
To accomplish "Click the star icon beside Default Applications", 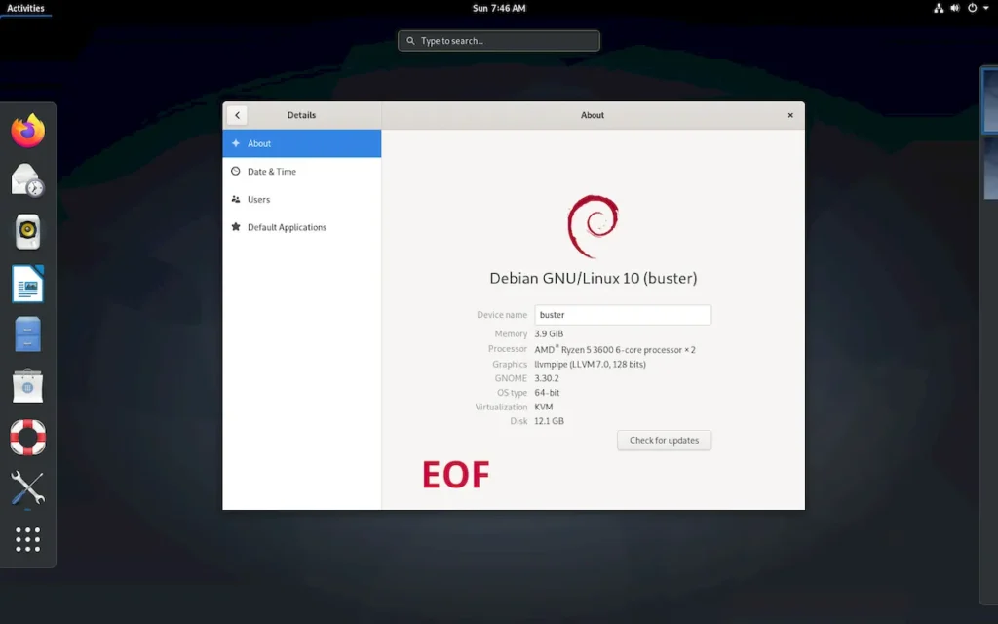I will pyautogui.click(x=236, y=226).
